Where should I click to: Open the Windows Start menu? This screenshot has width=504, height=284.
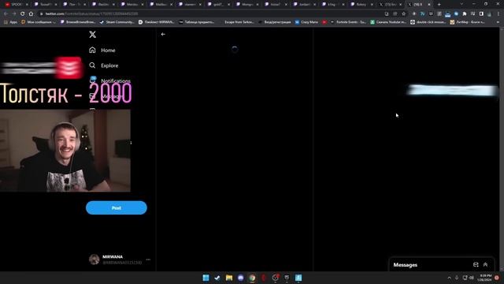pyautogui.click(x=206, y=278)
